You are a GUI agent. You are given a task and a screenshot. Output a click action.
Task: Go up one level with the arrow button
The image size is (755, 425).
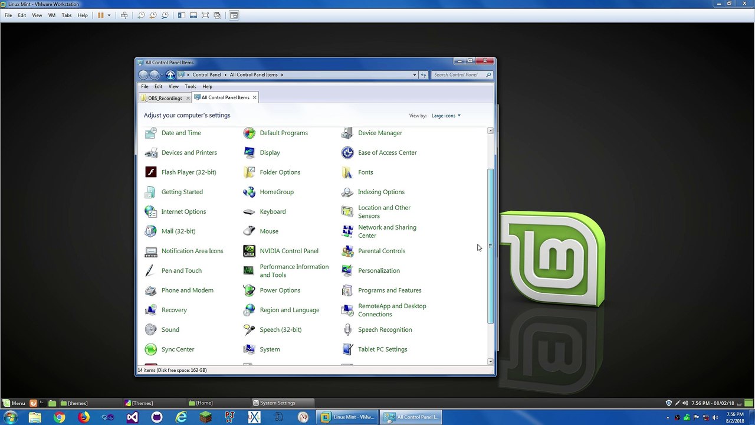point(170,75)
